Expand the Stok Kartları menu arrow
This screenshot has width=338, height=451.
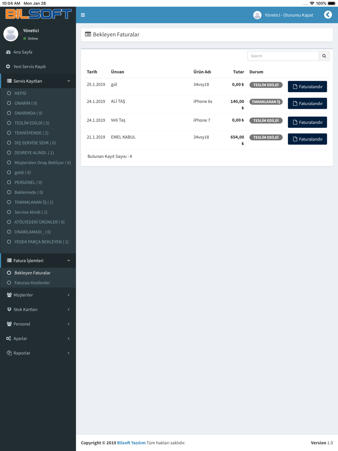pyautogui.click(x=69, y=309)
